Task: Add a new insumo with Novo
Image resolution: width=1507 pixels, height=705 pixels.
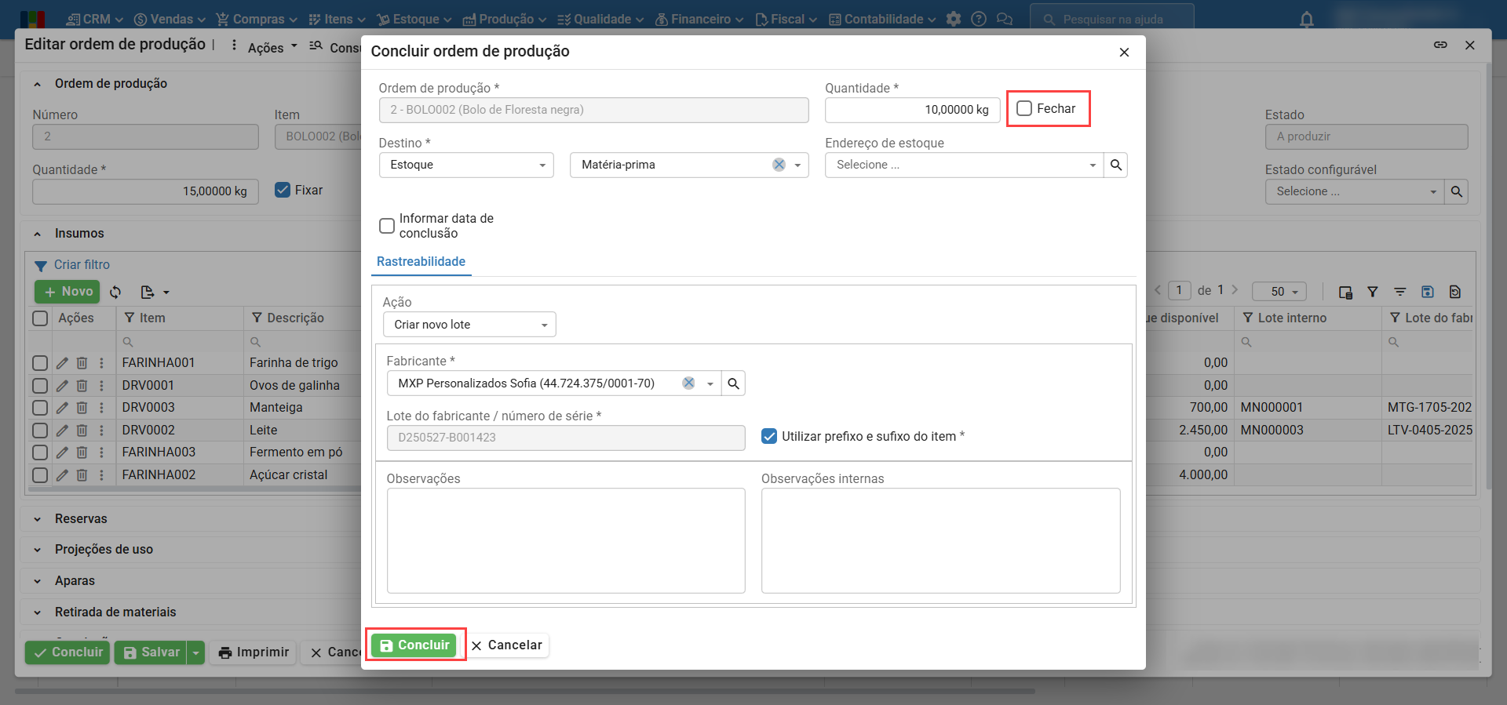Action: (x=68, y=292)
